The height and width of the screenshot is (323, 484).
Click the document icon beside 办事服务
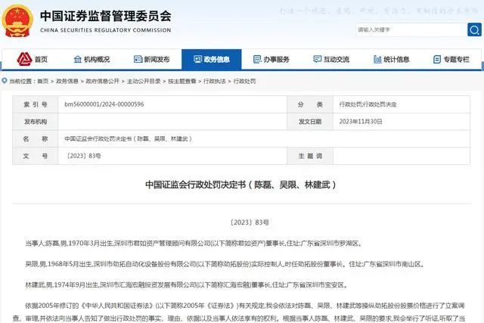pos(257,59)
